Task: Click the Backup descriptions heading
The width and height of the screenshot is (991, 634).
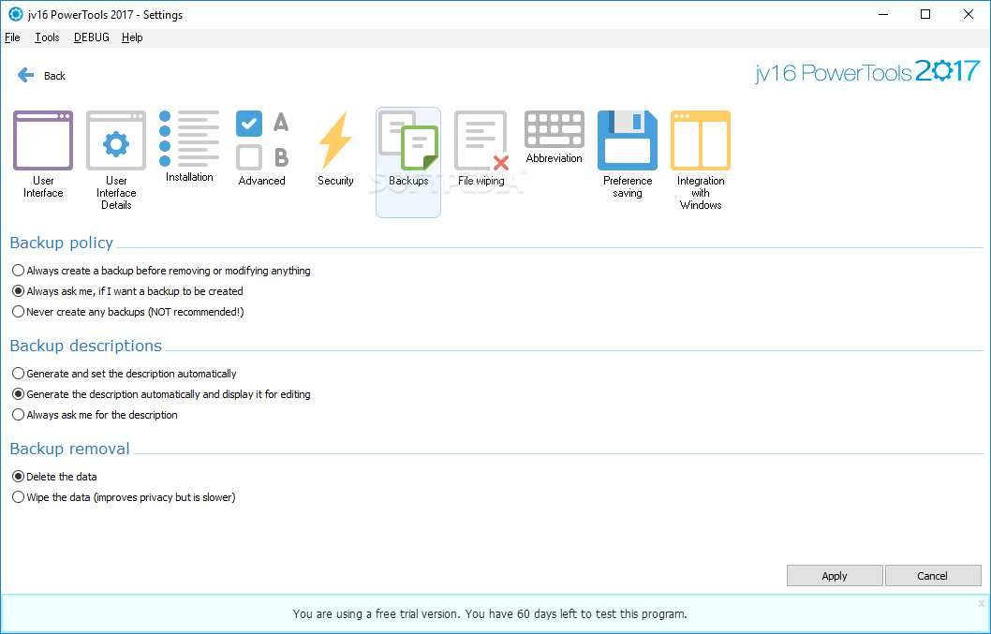Action: pyautogui.click(x=86, y=346)
